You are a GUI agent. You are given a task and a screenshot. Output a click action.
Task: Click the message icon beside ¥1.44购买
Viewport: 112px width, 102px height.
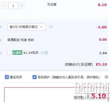pyautogui.click(x=42, y=53)
